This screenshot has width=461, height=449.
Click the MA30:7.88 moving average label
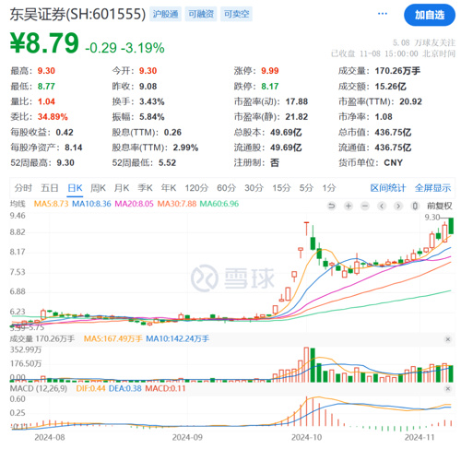coord(177,204)
